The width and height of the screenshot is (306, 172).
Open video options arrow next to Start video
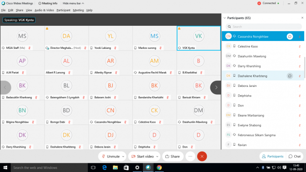click(157, 156)
